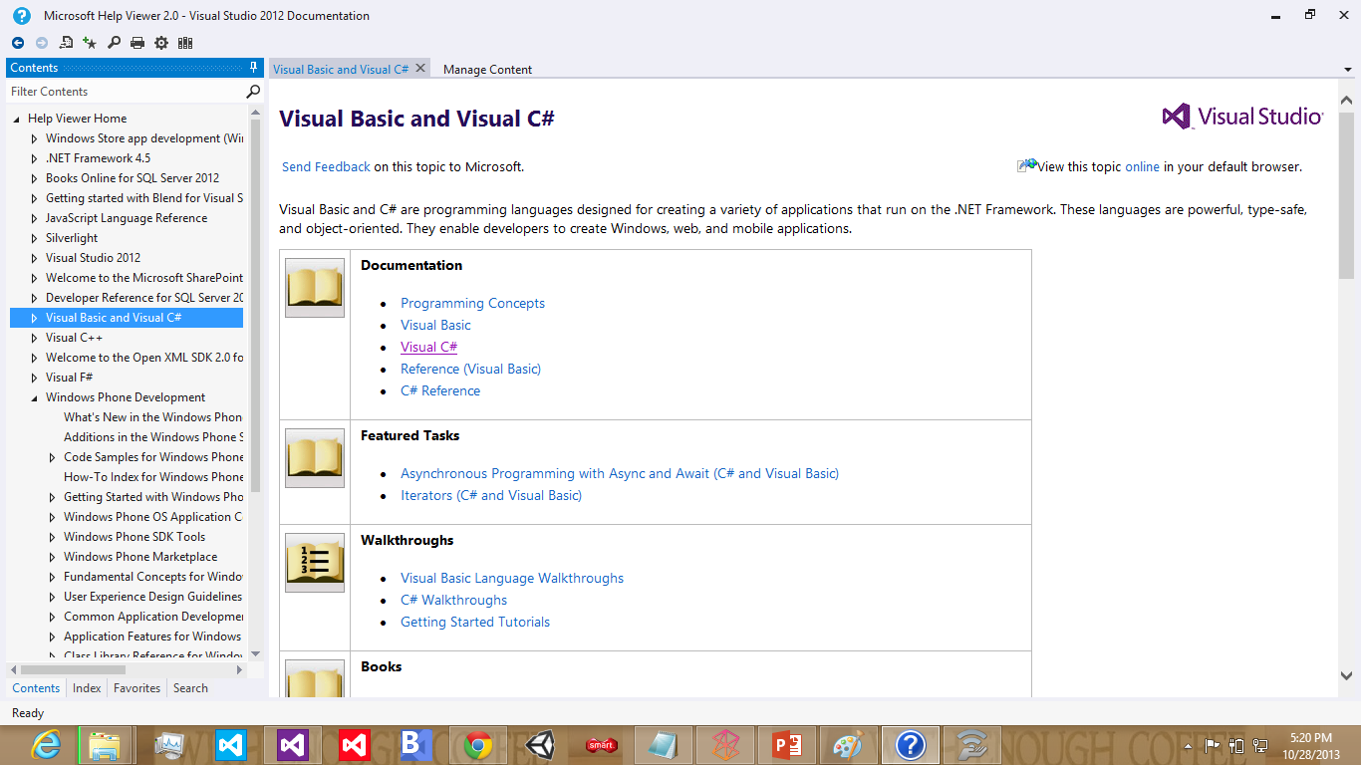Open the Manage Content tab
This screenshot has width=1361, height=765.
487,69
